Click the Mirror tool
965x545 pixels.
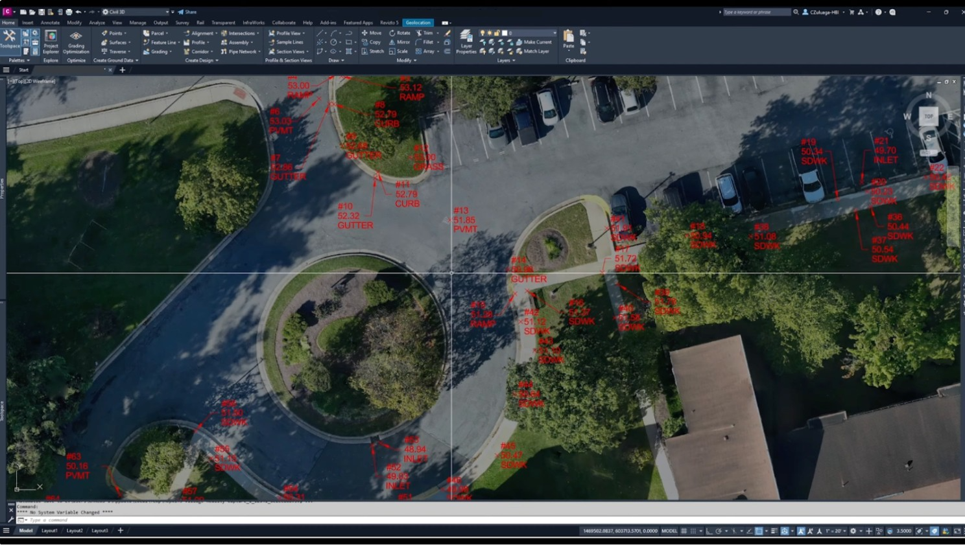pyautogui.click(x=399, y=42)
